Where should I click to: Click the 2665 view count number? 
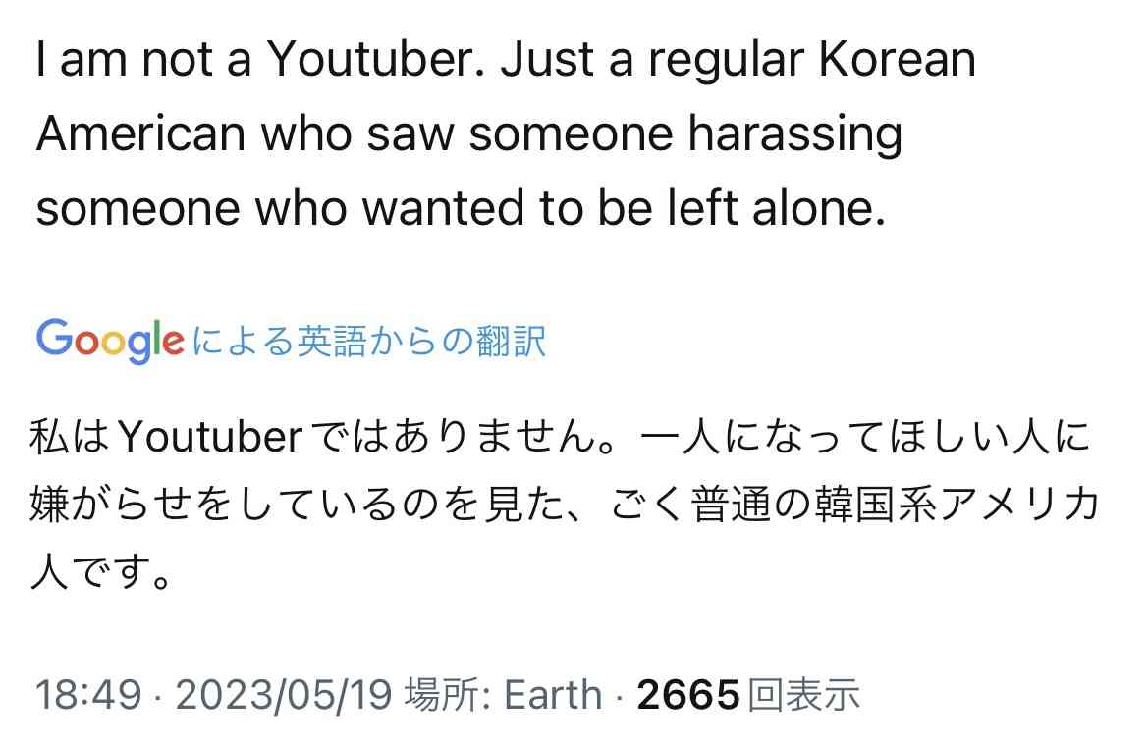click(x=688, y=694)
